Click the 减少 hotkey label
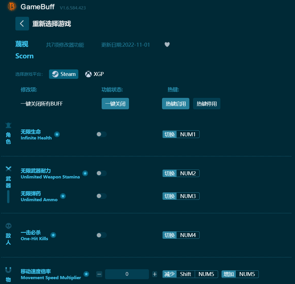The image size is (295, 284). [169, 274]
